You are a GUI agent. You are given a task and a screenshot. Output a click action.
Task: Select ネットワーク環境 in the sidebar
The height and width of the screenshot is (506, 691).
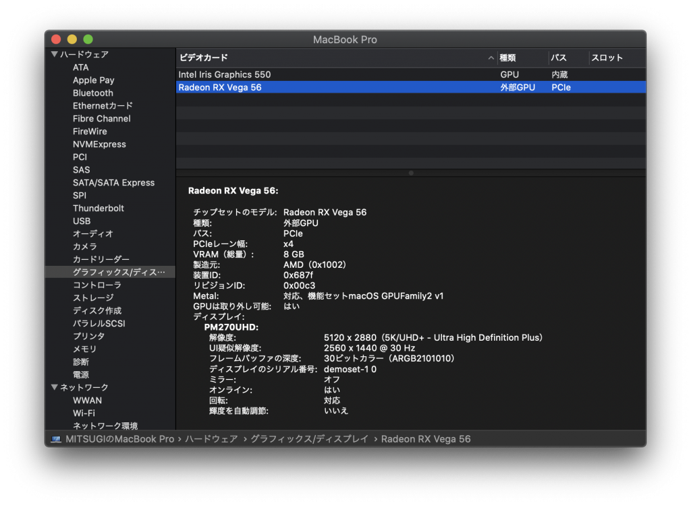[x=105, y=425]
